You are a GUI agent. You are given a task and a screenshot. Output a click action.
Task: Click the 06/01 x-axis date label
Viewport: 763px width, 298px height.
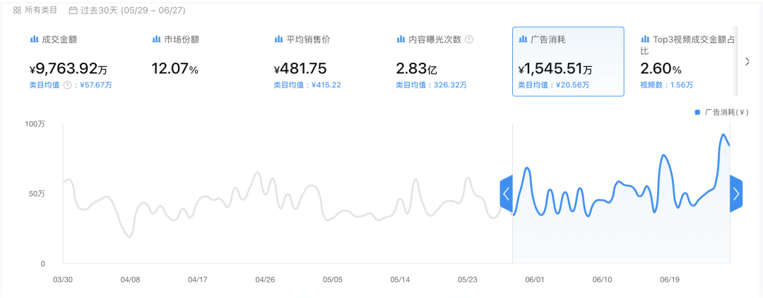click(534, 280)
